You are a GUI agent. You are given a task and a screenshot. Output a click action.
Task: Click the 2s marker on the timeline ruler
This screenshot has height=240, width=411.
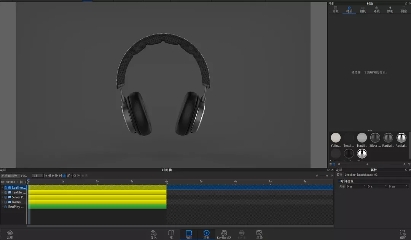point(97,181)
